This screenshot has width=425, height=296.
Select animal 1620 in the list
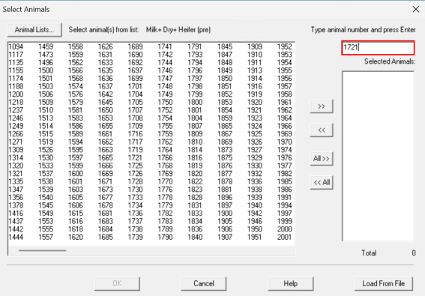[x=76, y=238]
